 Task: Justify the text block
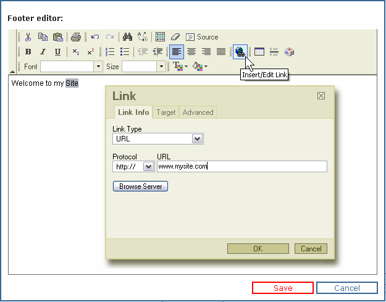coord(221,52)
